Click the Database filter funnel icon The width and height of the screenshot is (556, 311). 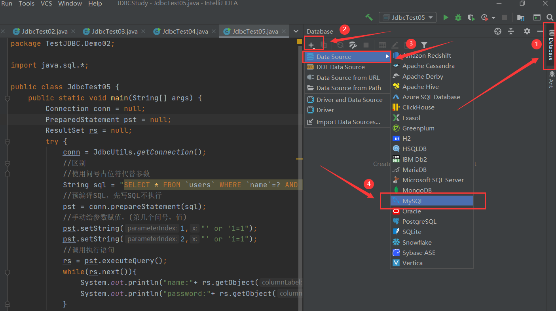pyautogui.click(x=424, y=45)
